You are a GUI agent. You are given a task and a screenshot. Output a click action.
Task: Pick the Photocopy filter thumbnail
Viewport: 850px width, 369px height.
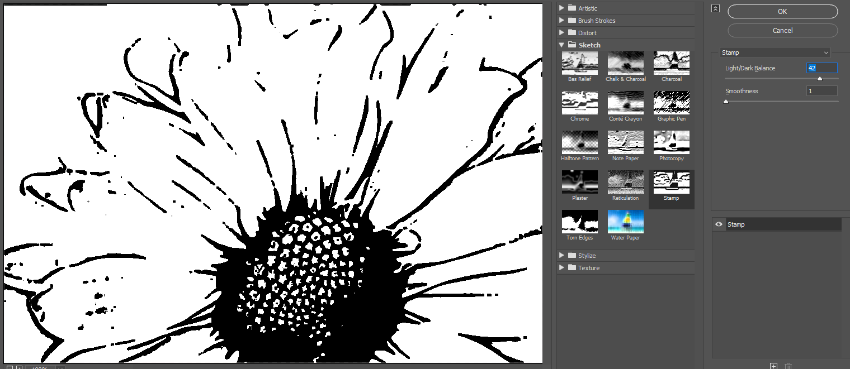pos(671,142)
